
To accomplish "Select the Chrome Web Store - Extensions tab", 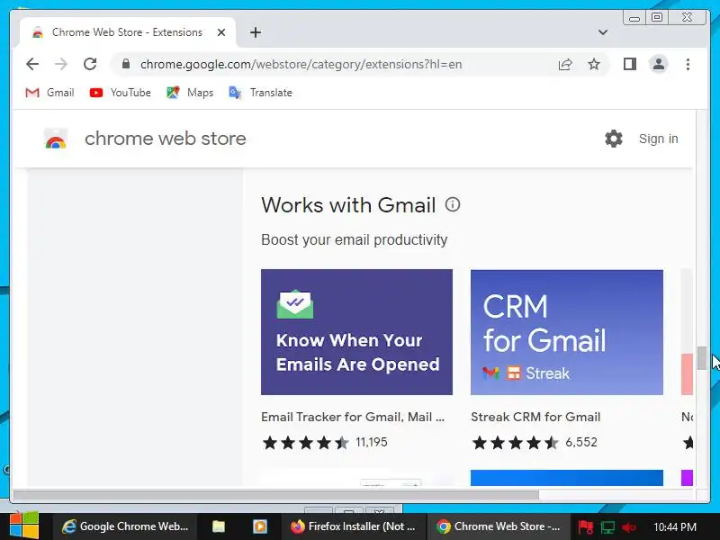I will click(x=127, y=32).
